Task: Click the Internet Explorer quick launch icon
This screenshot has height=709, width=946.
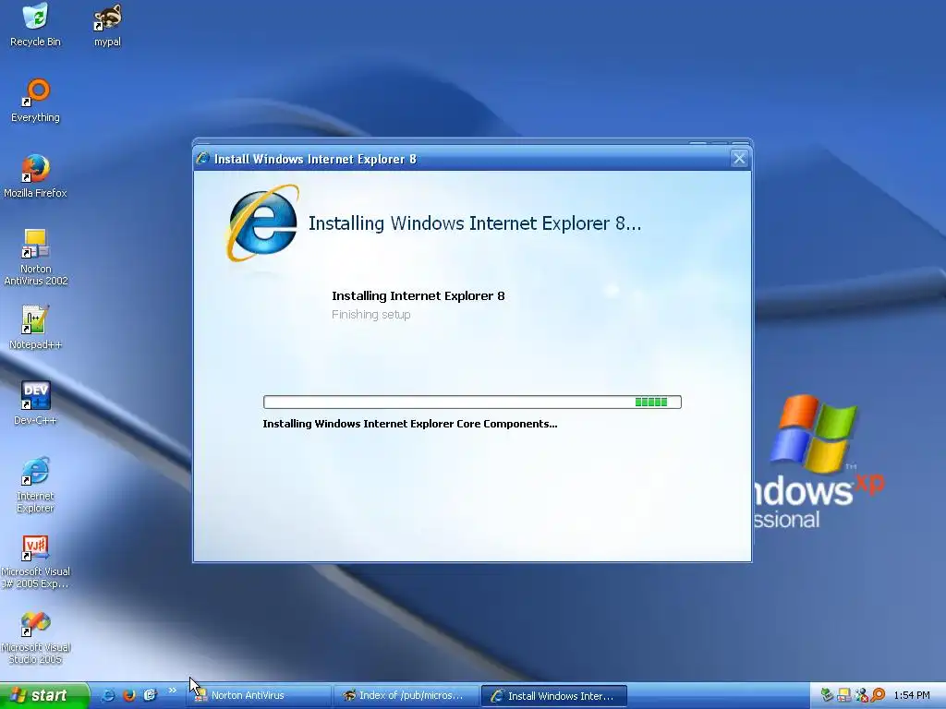Action: pos(108,695)
